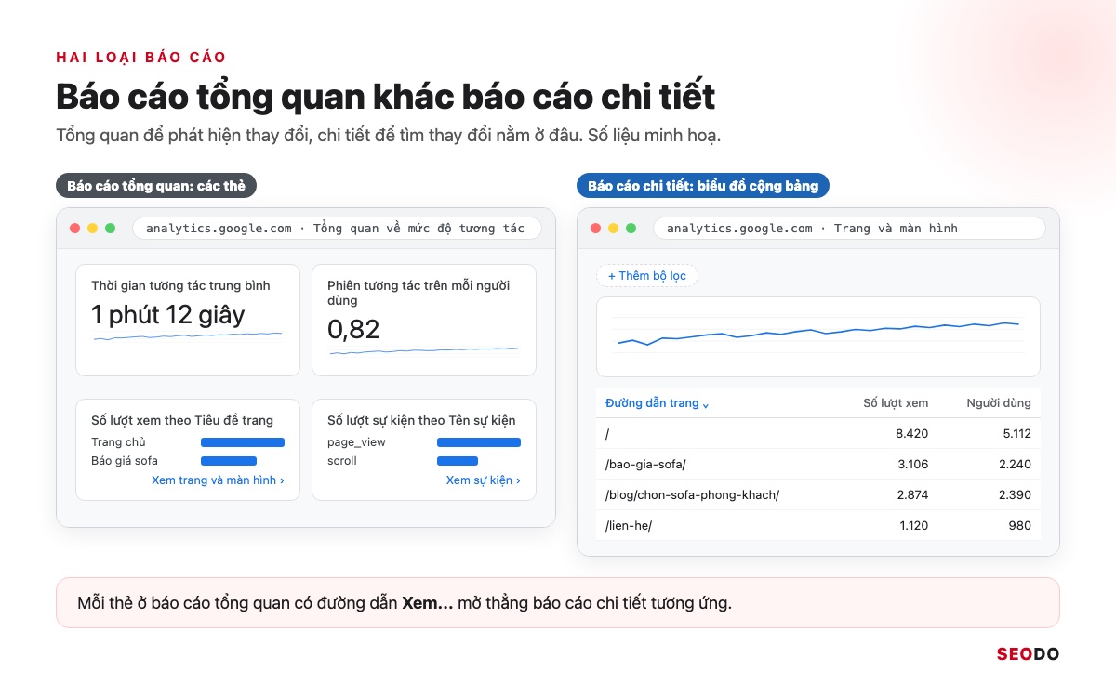Click the Báo cáo chi tiết: biểu đồ cộng bảng label

(703, 186)
